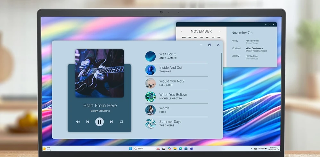Skip to the previous track
The image size is (320, 157).
[88, 122]
